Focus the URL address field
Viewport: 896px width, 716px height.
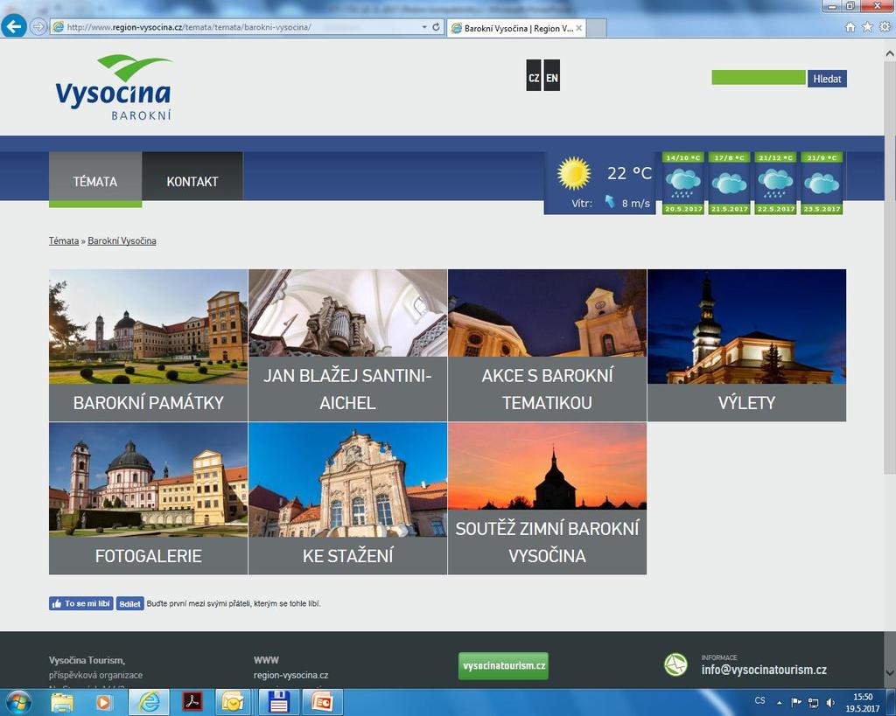tap(234, 27)
